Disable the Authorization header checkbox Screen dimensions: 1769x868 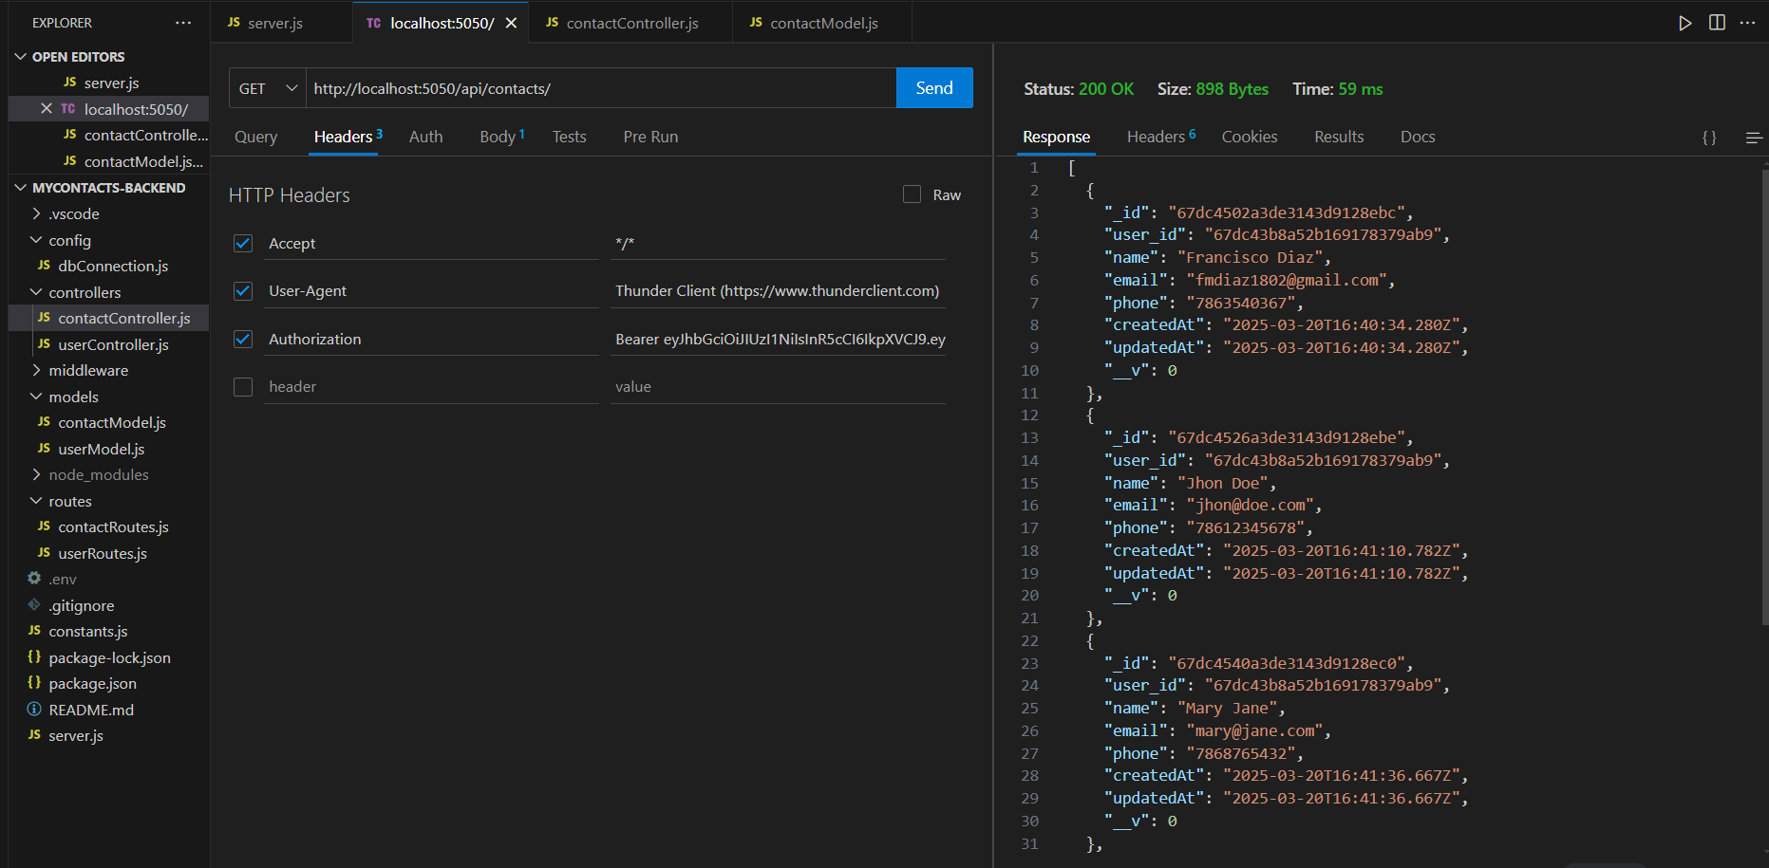pyautogui.click(x=243, y=339)
